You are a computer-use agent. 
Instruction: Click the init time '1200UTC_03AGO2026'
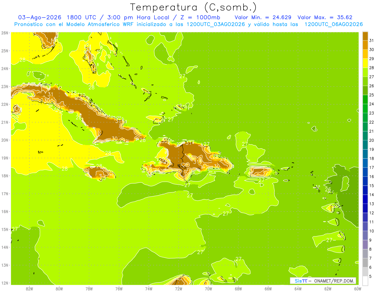click(216, 24)
